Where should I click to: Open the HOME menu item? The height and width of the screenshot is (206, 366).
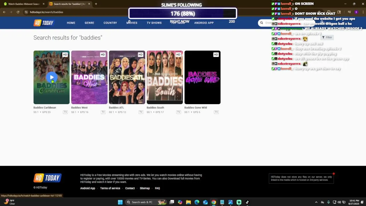71,23
